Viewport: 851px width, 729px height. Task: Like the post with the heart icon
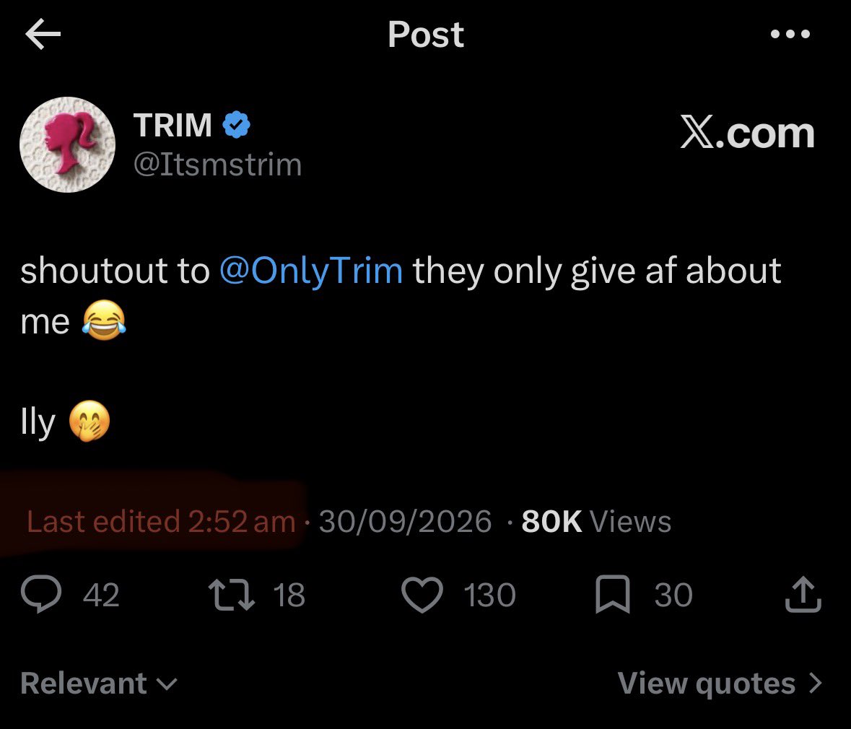point(422,595)
